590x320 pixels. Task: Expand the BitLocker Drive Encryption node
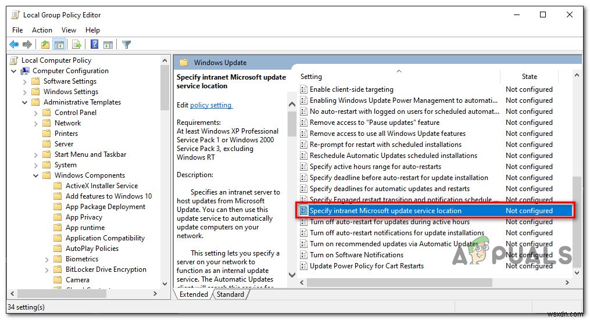[x=47, y=269]
